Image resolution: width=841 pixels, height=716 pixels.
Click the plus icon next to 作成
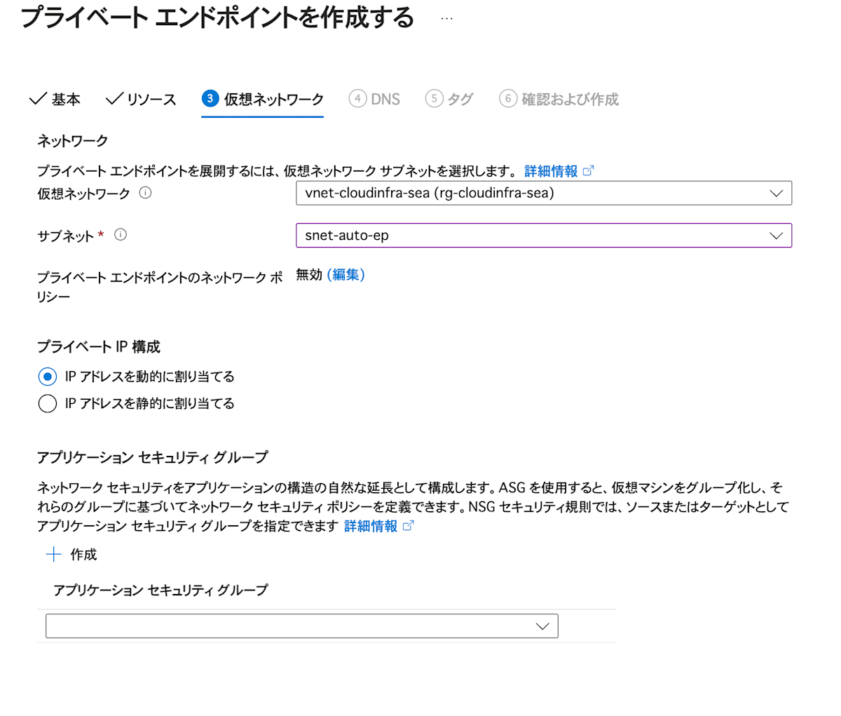[53, 554]
